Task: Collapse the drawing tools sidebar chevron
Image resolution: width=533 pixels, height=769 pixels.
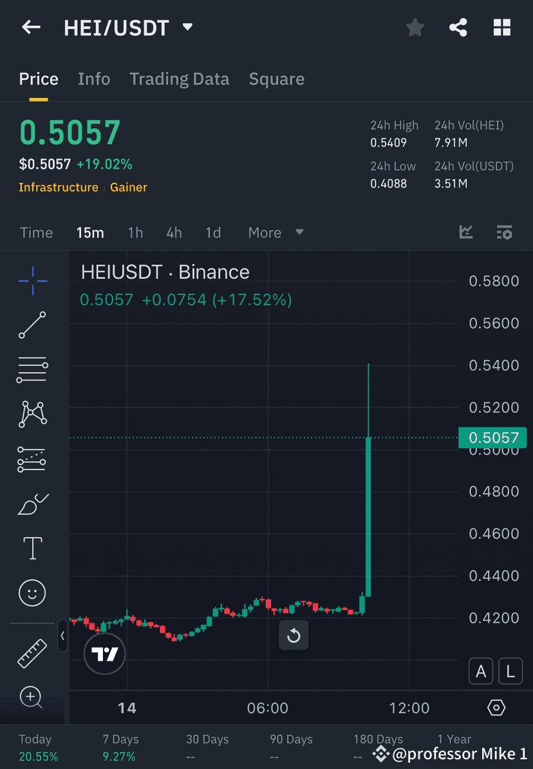Action: pos(62,636)
